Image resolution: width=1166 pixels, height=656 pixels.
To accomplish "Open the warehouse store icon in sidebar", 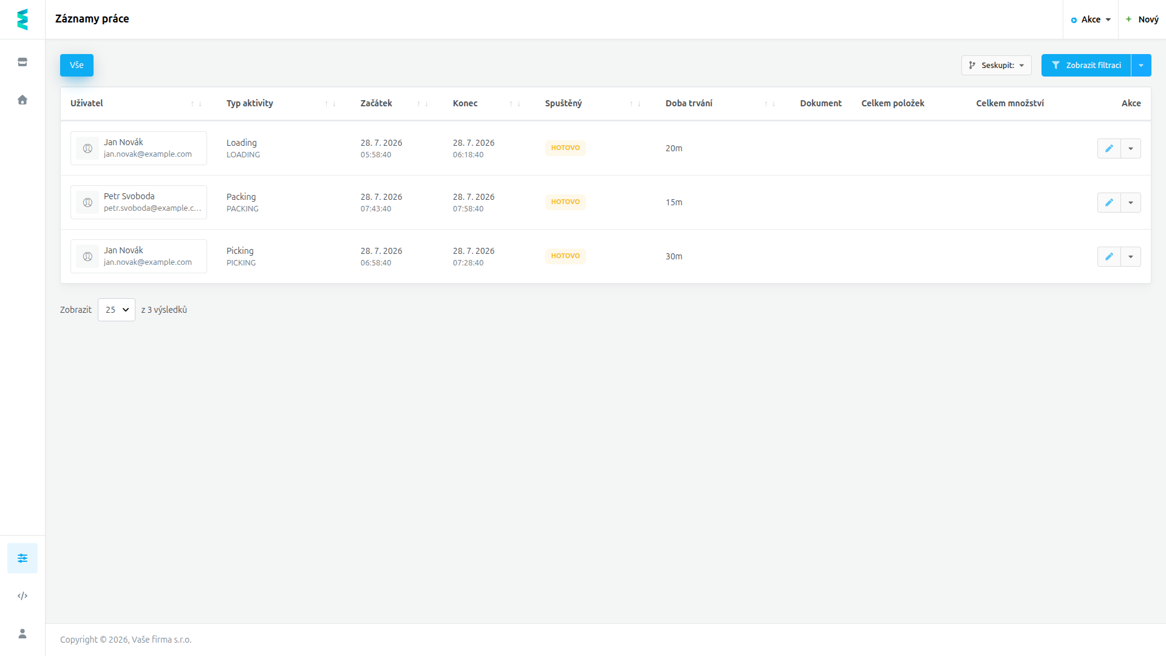I will (22, 62).
